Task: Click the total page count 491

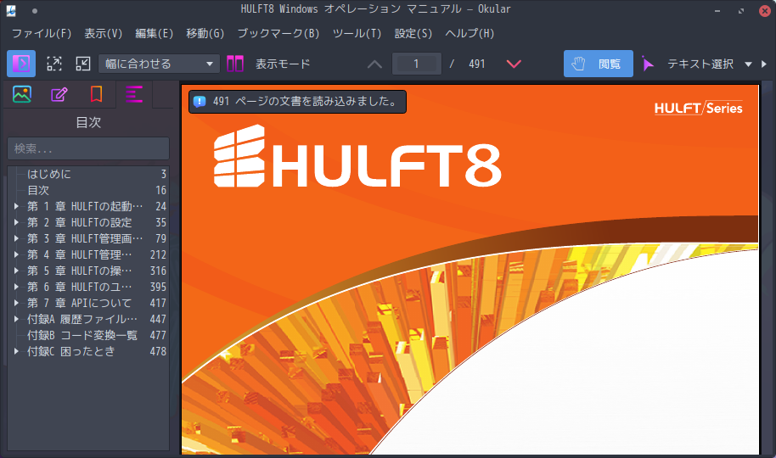Action: tap(476, 64)
